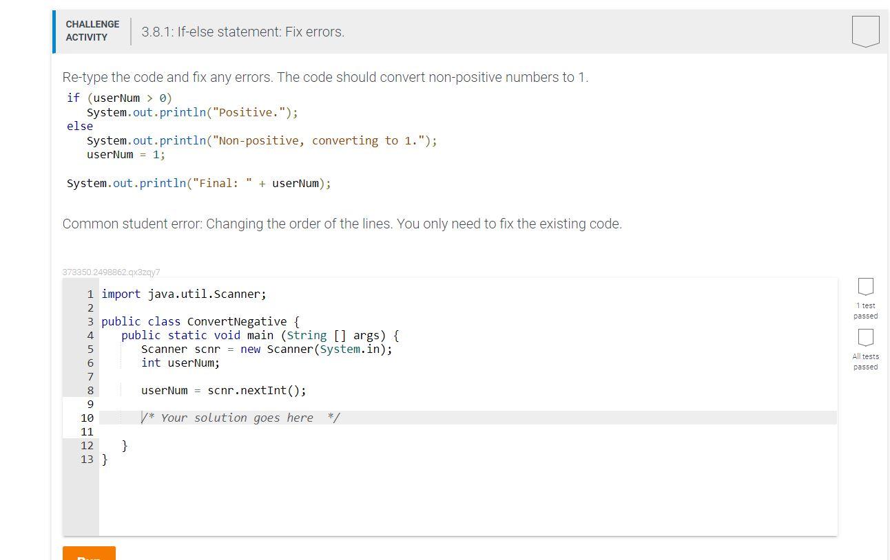This screenshot has width=890, height=560.
Task: Click the final closing brace on line 13
Action: [104, 459]
